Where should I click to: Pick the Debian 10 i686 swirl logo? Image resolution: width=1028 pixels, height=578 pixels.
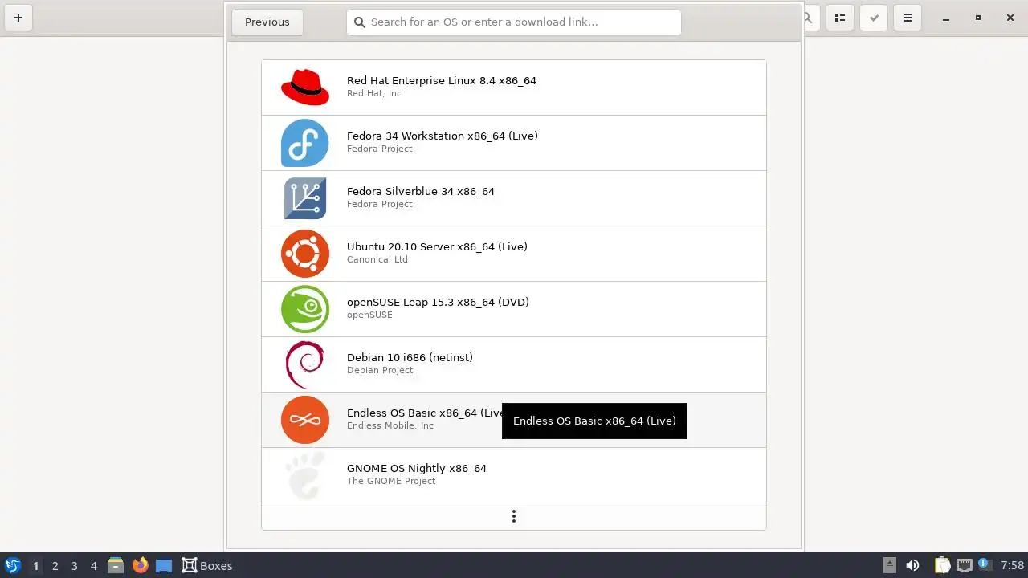(x=305, y=364)
